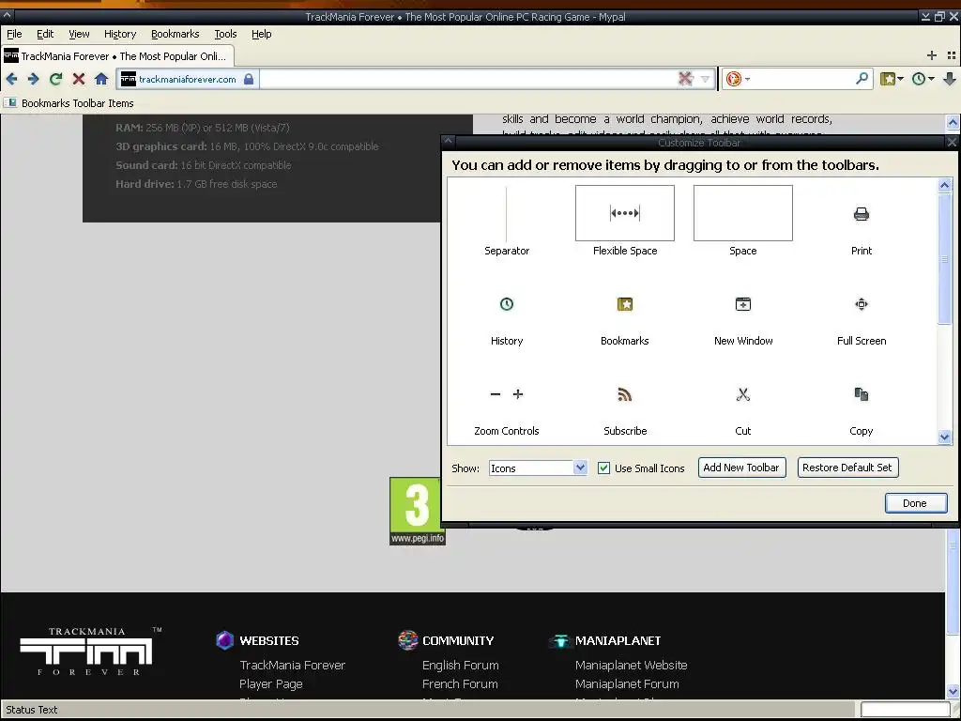Open the Help menu
The height and width of the screenshot is (721, 961).
[x=262, y=35]
